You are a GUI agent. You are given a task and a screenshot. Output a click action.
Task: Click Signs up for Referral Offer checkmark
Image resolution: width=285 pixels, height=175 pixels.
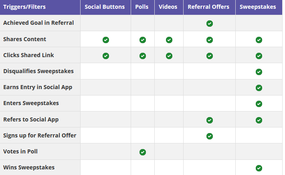click(209, 136)
